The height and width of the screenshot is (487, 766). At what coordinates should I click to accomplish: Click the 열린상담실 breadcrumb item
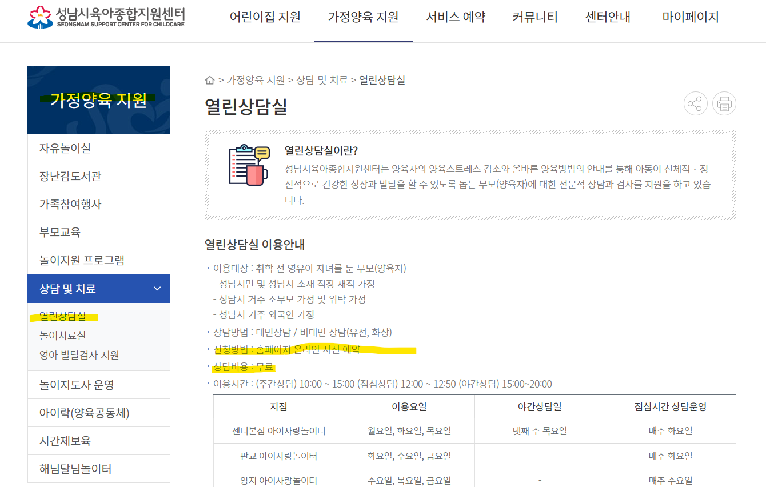[382, 80]
